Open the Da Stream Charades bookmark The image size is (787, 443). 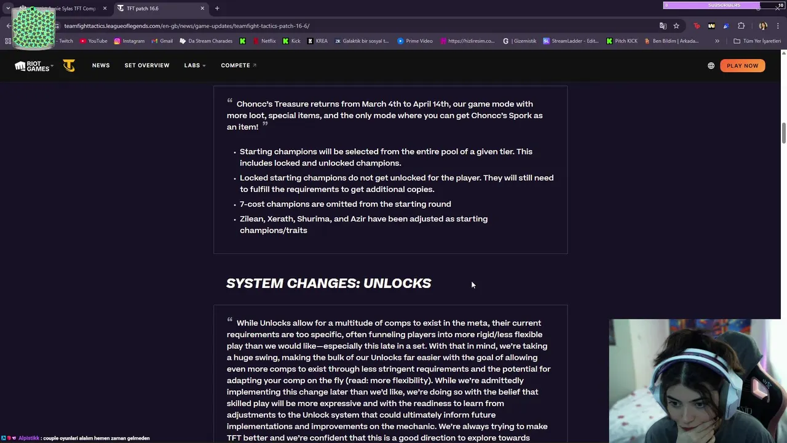(x=206, y=41)
